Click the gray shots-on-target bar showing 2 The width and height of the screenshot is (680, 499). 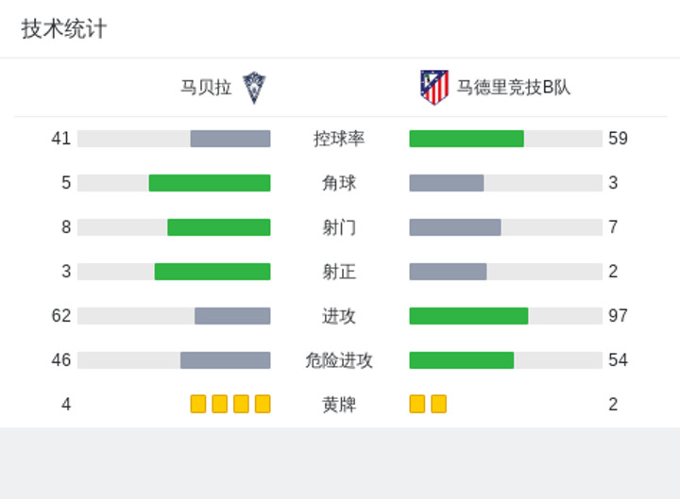click(x=448, y=272)
